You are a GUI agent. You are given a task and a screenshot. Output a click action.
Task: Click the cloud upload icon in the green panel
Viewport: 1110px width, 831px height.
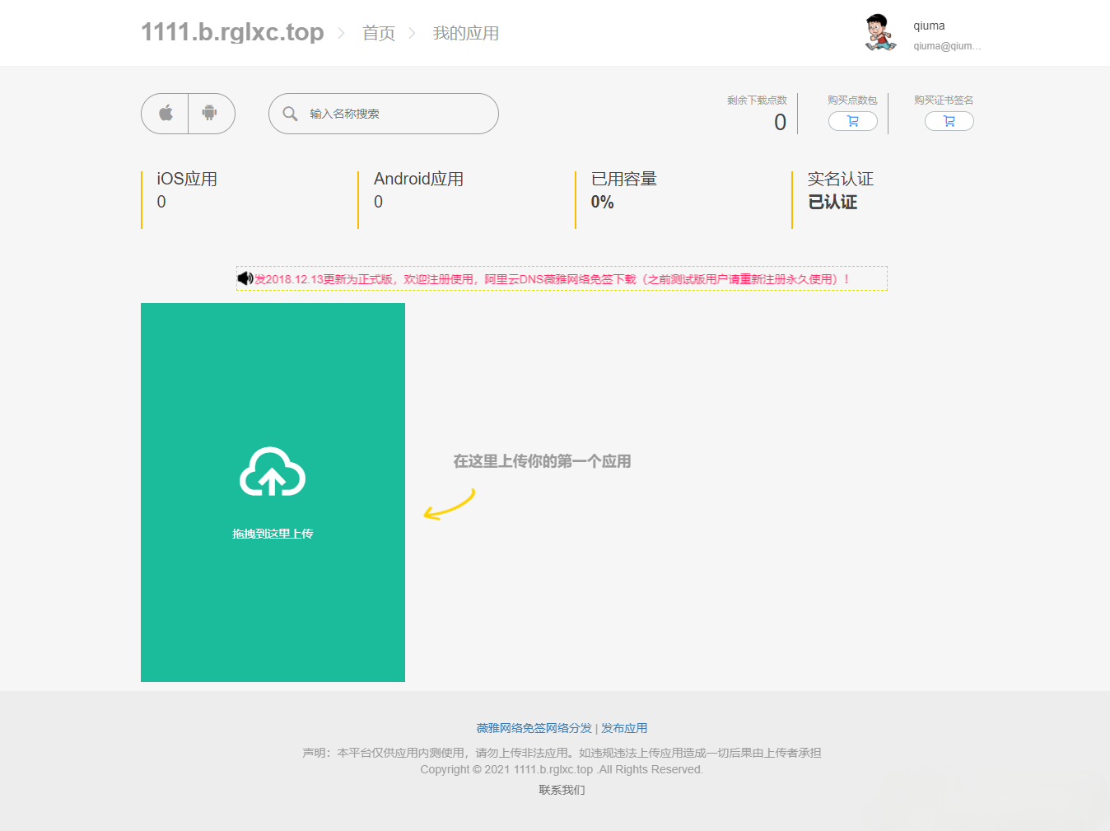(x=273, y=473)
